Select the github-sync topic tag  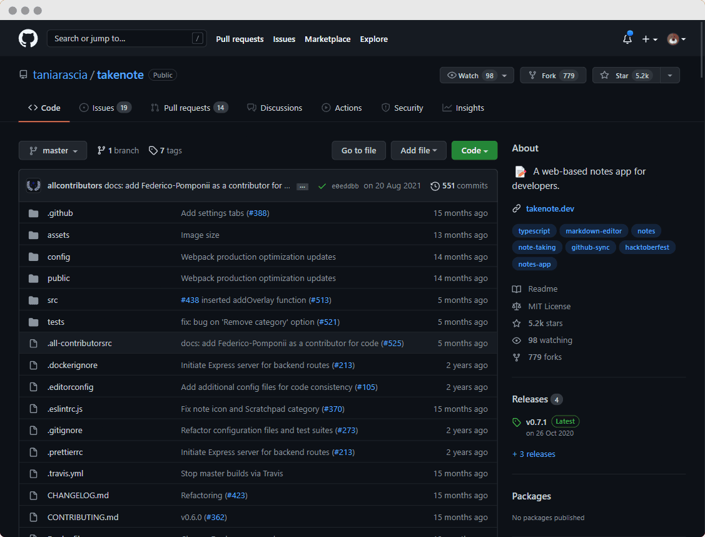[591, 247]
